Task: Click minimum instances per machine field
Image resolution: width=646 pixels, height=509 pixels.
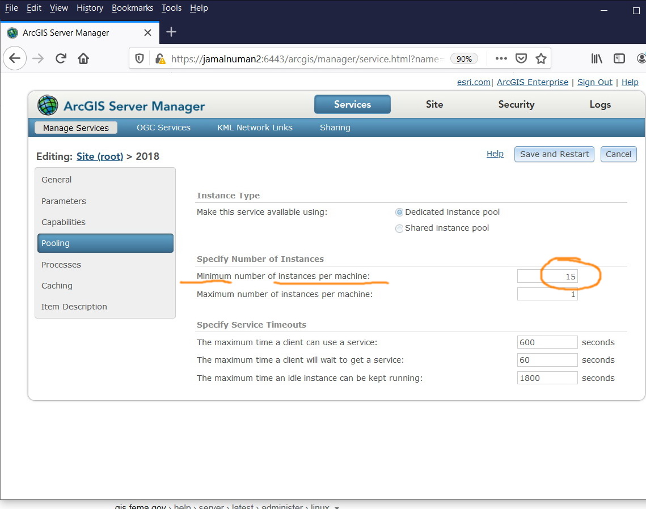Action: [547, 277]
